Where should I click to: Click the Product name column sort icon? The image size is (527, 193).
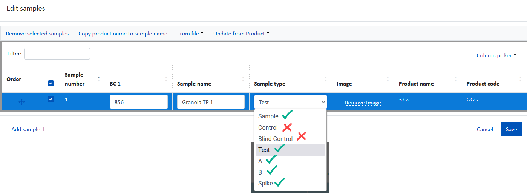[x=456, y=79]
